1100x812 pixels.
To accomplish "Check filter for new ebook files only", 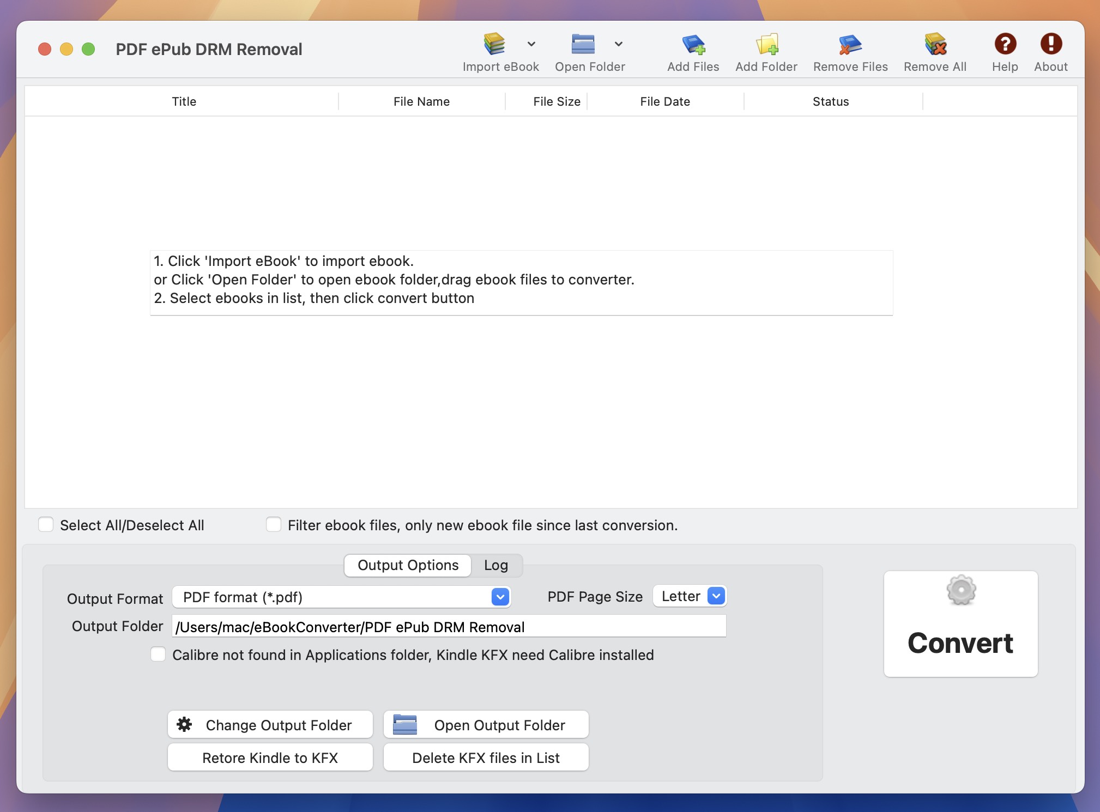I will [274, 524].
